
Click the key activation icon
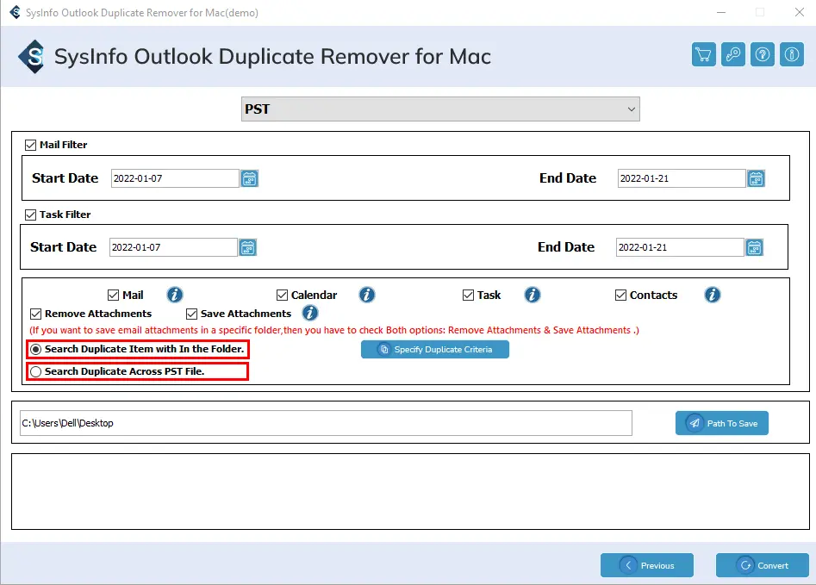tap(732, 54)
